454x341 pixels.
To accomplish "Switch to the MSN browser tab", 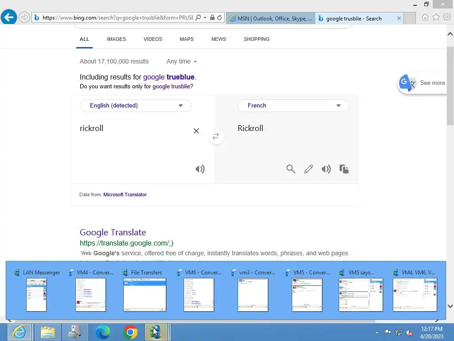I will pos(270,18).
